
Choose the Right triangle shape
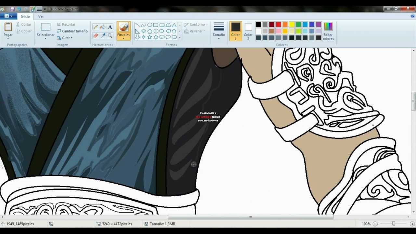coord(137,31)
